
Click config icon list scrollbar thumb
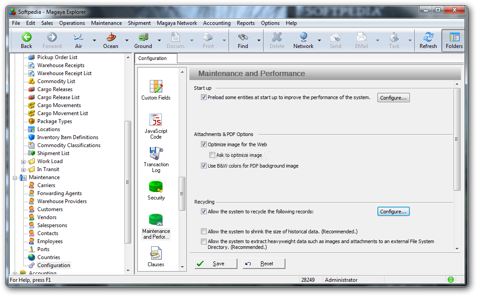[182, 194]
